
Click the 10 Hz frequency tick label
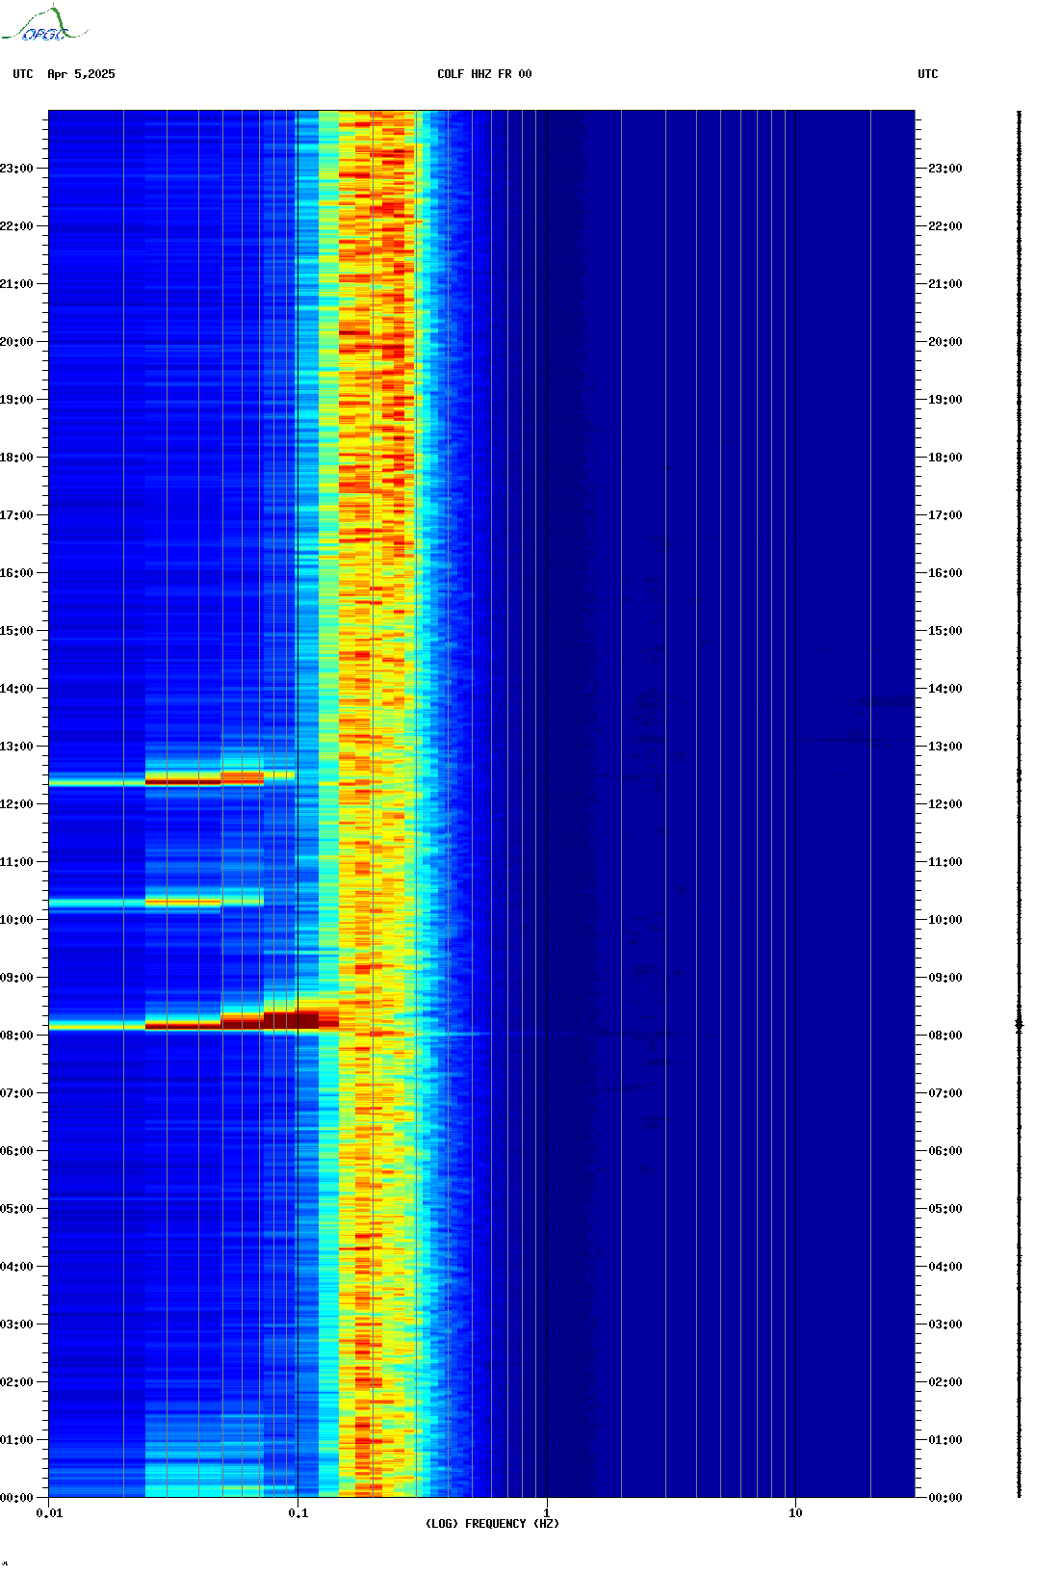[x=795, y=1513]
